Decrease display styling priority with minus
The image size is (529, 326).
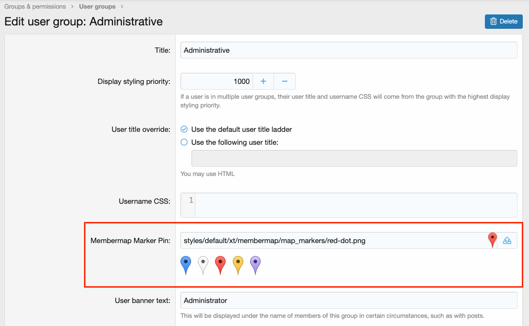point(285,81)
